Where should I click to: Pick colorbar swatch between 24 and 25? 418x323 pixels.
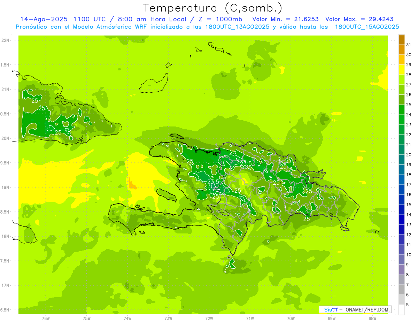402,110
